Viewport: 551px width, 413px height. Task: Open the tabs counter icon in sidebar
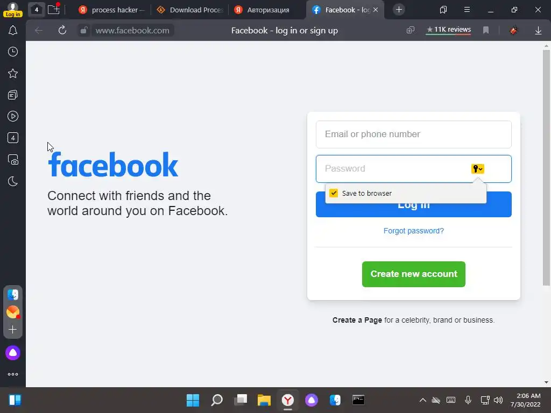[x=13, y=138]
